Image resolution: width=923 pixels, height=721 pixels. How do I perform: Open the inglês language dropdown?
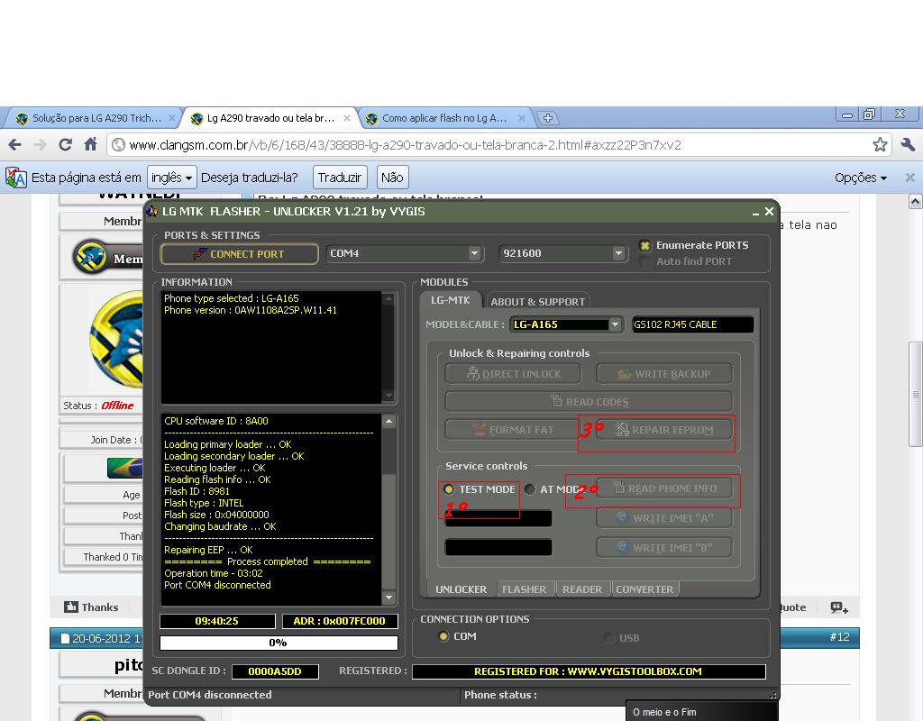coord(172,178)
